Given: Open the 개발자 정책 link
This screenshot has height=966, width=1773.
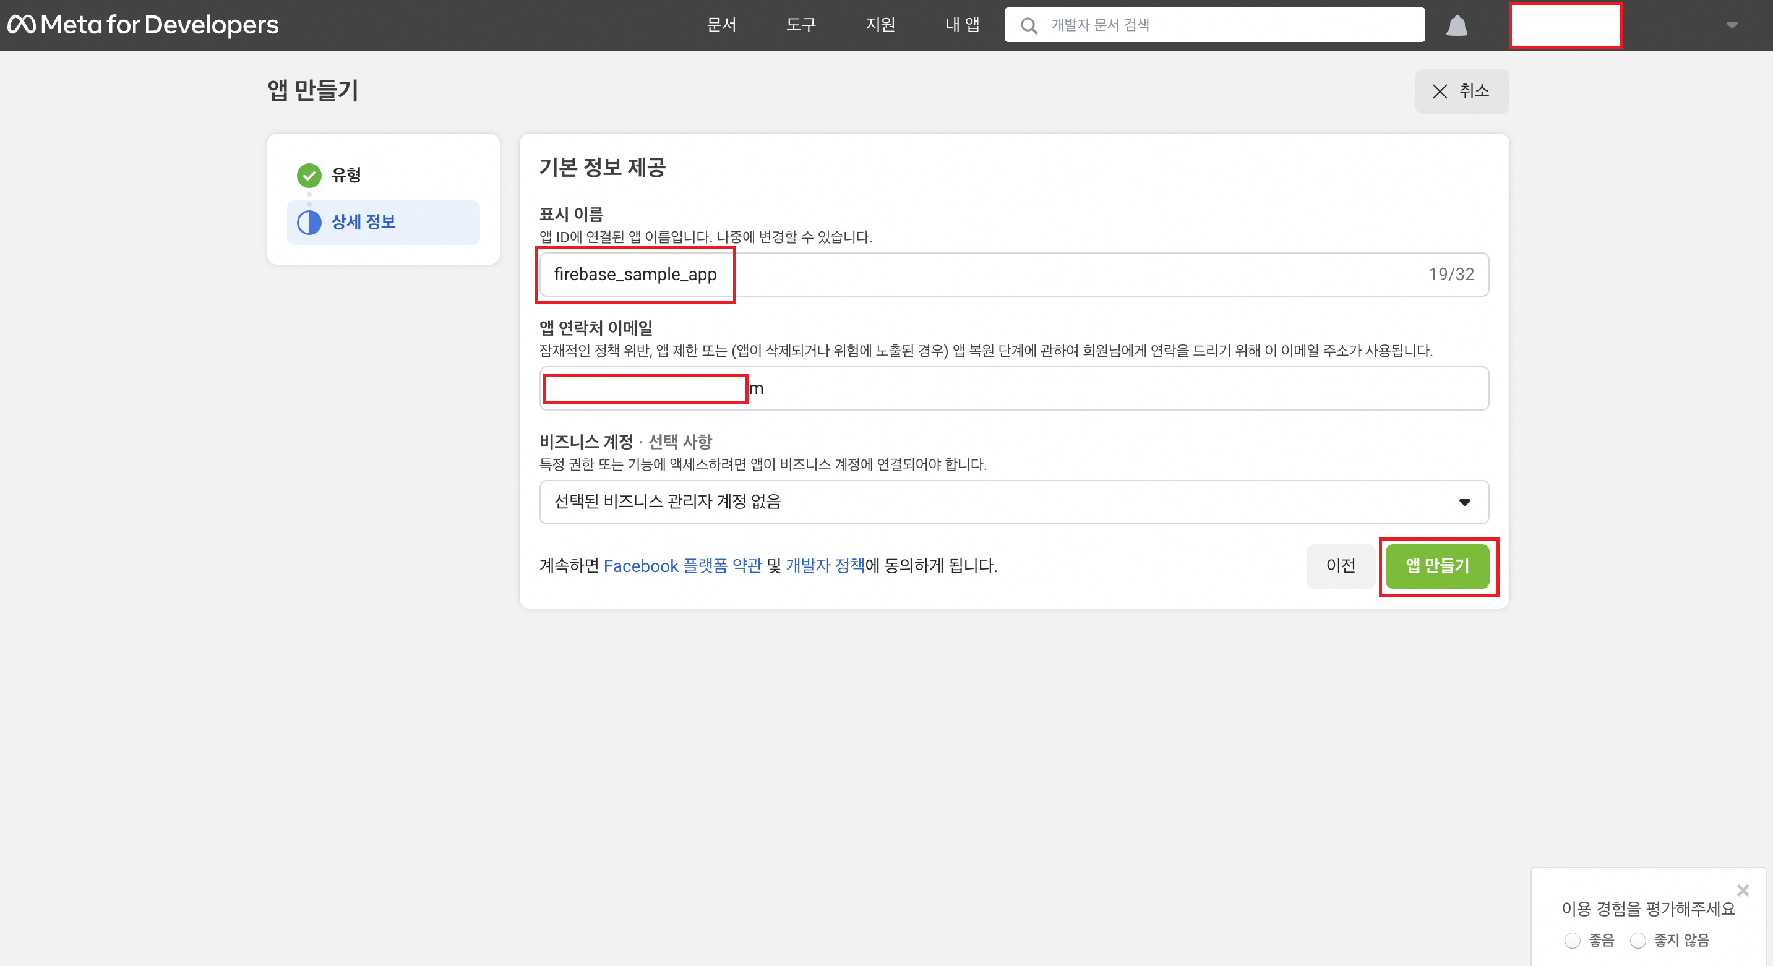Looking at the screenshot, I should 825,566.
